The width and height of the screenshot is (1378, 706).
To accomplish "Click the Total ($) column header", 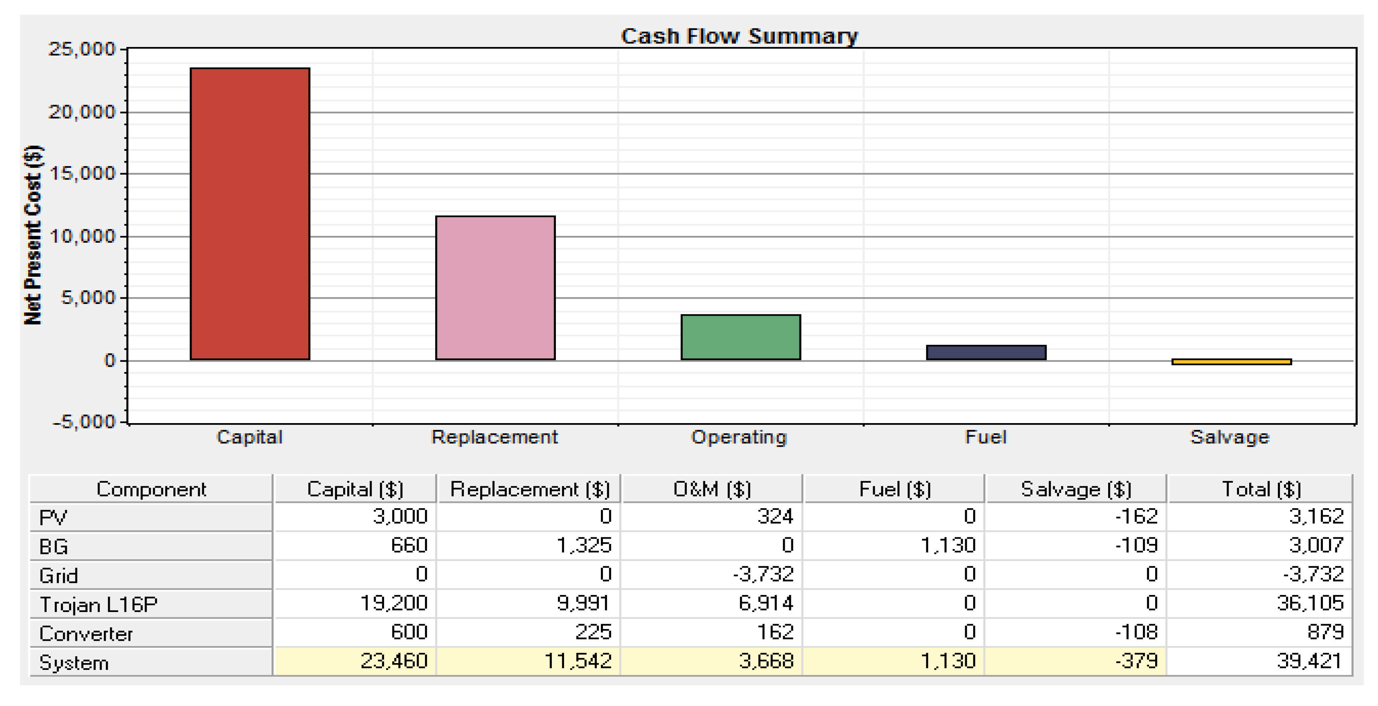I will point(1261,489).
